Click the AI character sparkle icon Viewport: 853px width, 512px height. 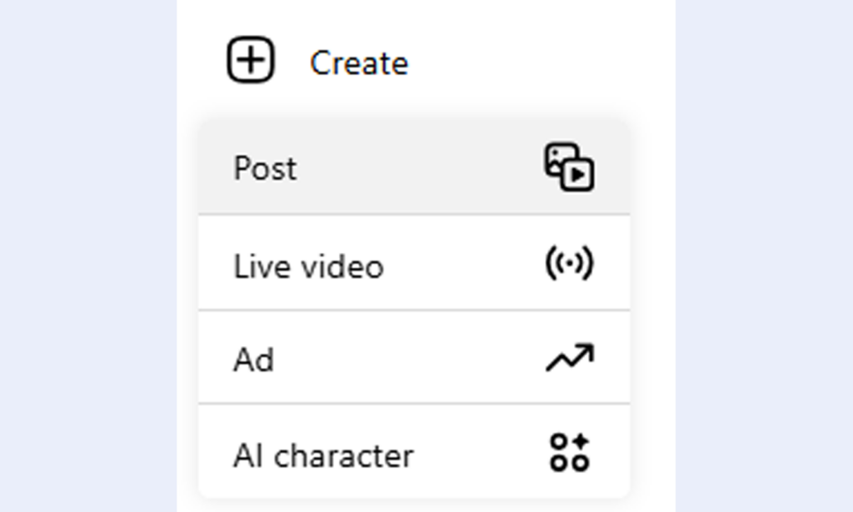[570, 453]
